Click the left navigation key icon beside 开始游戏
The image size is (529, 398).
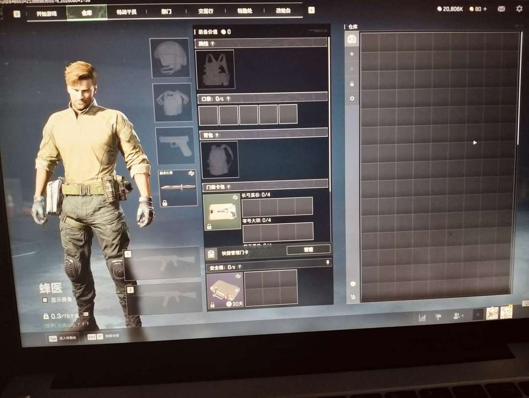(17, 14)
